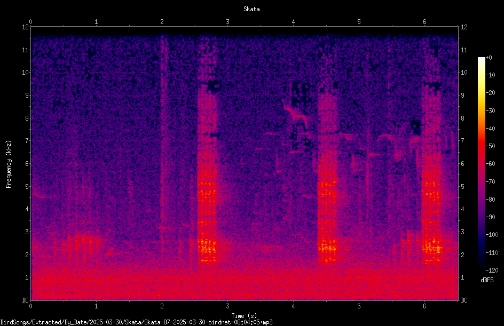
Task: Click "2" on the right frequency axis
Action: (x=462, y=255)
